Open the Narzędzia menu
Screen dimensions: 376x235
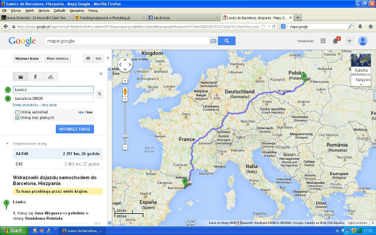[x=77, y=11]
